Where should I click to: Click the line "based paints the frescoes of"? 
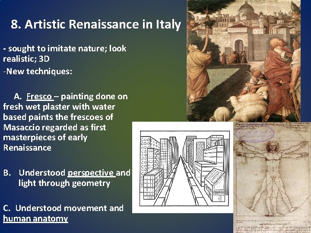point(58,117)
